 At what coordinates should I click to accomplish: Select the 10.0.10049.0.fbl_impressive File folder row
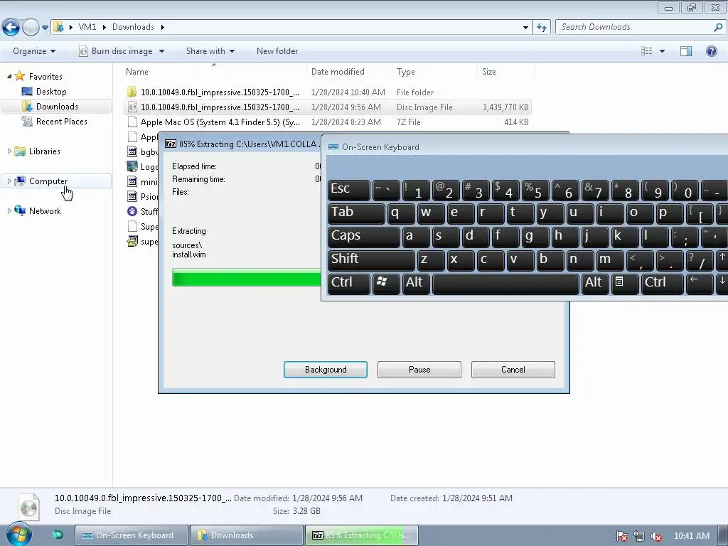[327, 92]
